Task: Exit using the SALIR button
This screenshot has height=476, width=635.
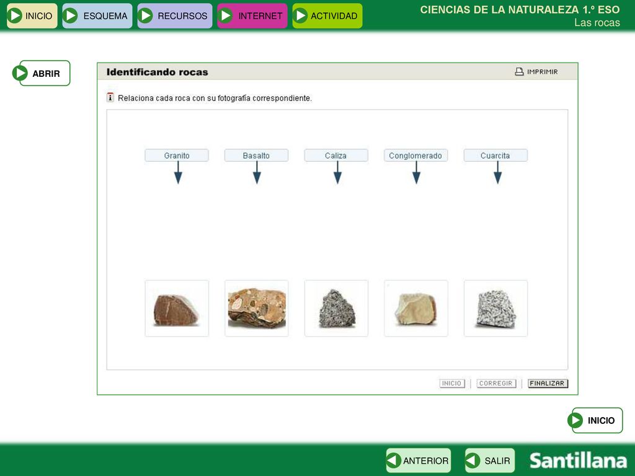Action: pos(490,461)
